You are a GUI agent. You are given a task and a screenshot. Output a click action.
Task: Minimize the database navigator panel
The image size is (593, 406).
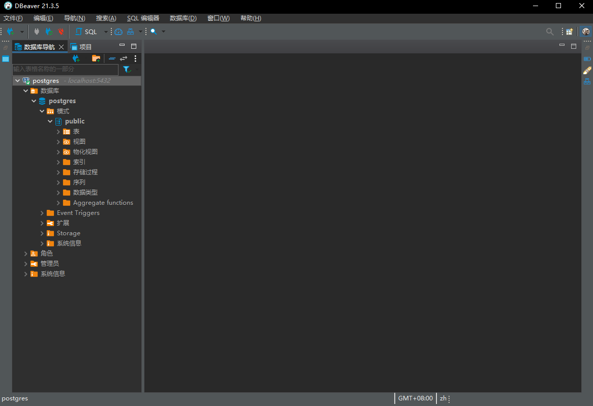122,45
